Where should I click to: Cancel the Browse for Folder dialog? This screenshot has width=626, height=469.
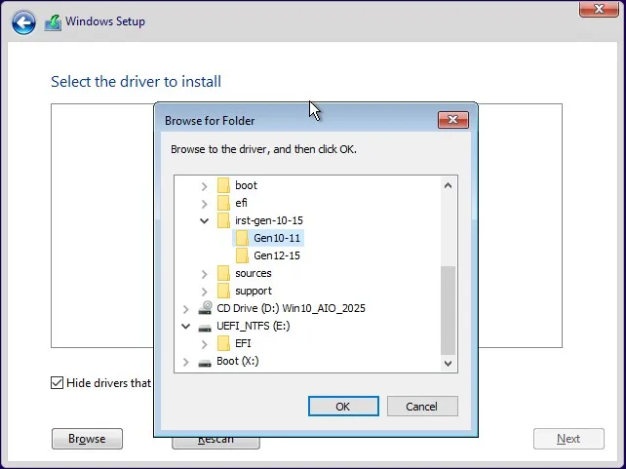pos(422,406)
